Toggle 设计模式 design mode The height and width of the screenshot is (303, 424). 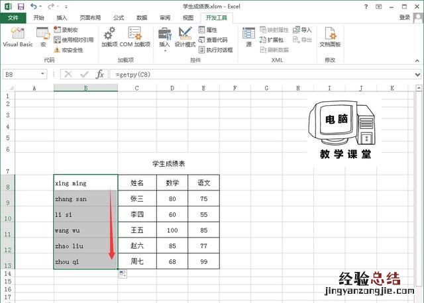[x=185, y=37]
